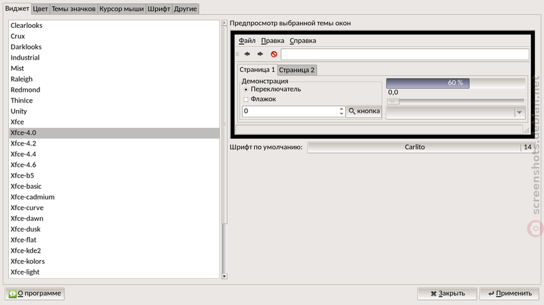Select the Clearlooks theme
The width and height of the screenshot is (544, 305).
[114, 25]
